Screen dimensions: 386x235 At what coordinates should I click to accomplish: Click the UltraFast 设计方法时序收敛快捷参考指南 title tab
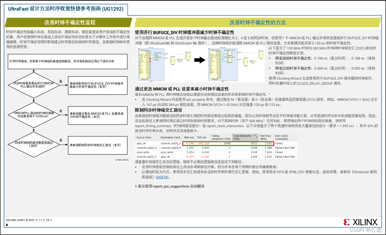[66, 9]
